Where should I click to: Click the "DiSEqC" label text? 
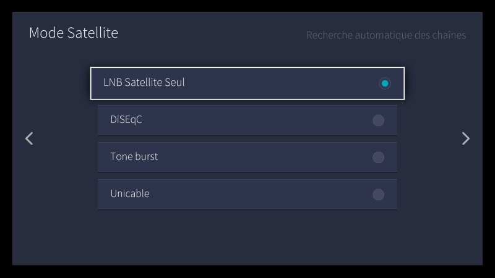[x=126, y=120]
